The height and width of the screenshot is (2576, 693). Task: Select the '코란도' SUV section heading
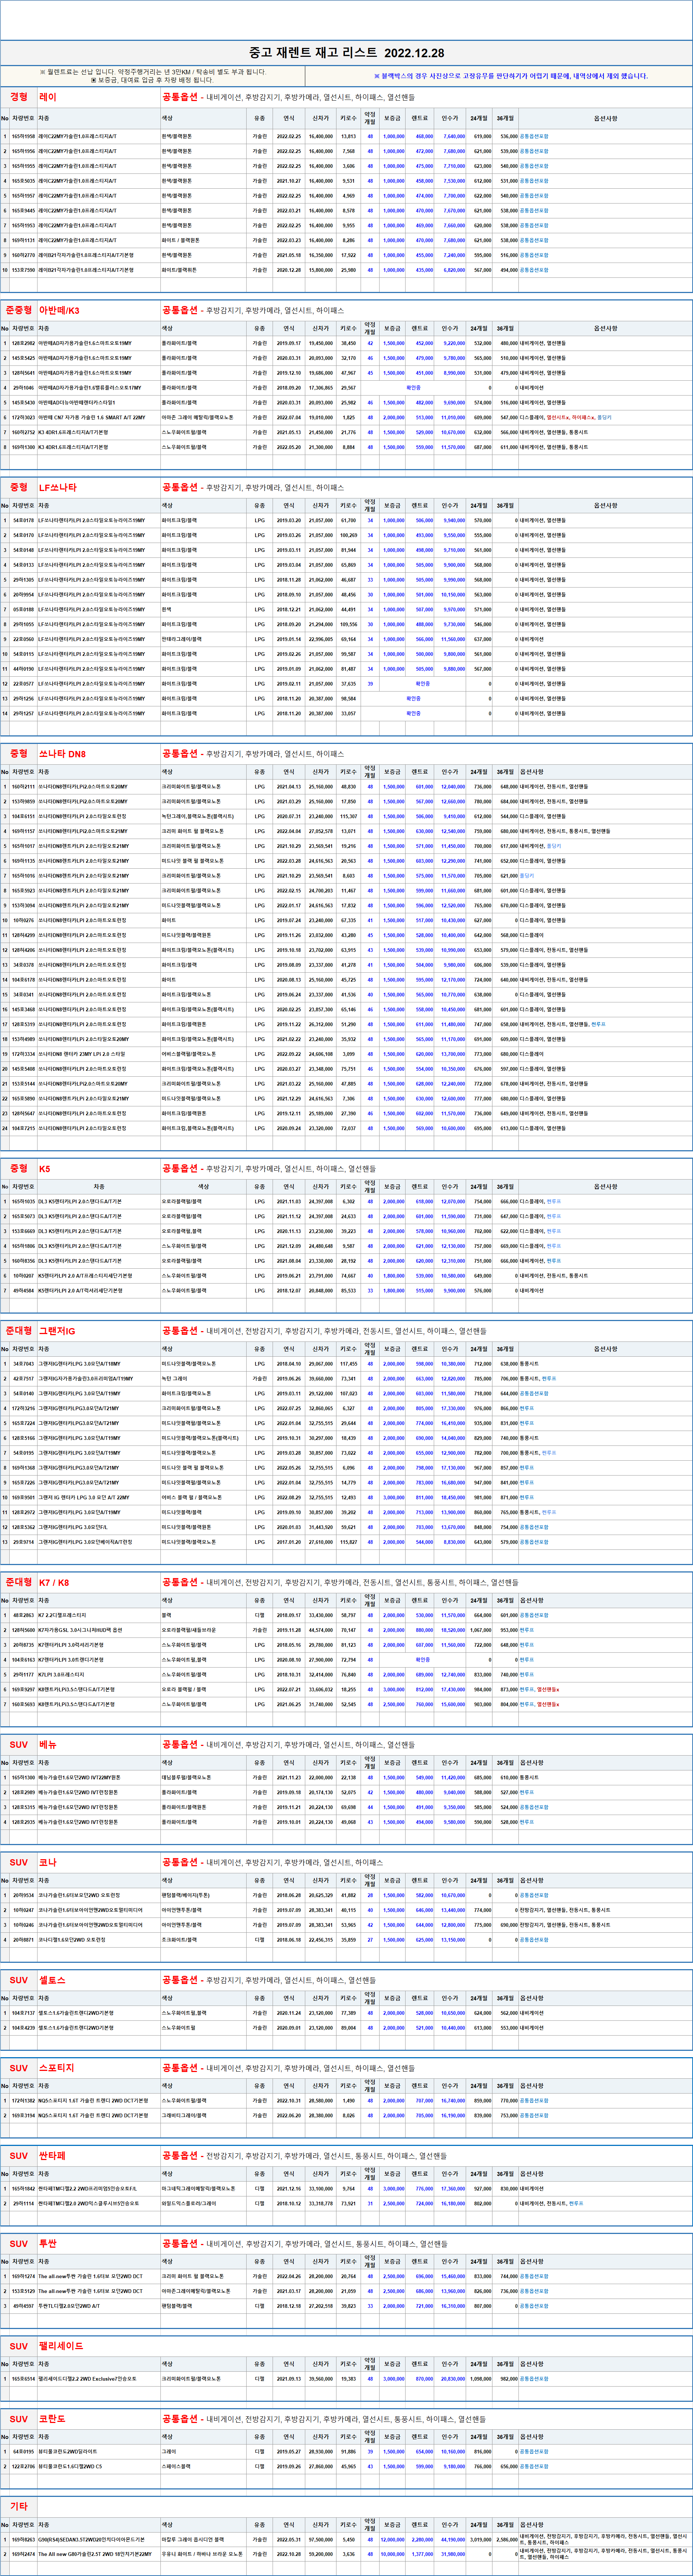(52, 2419)
